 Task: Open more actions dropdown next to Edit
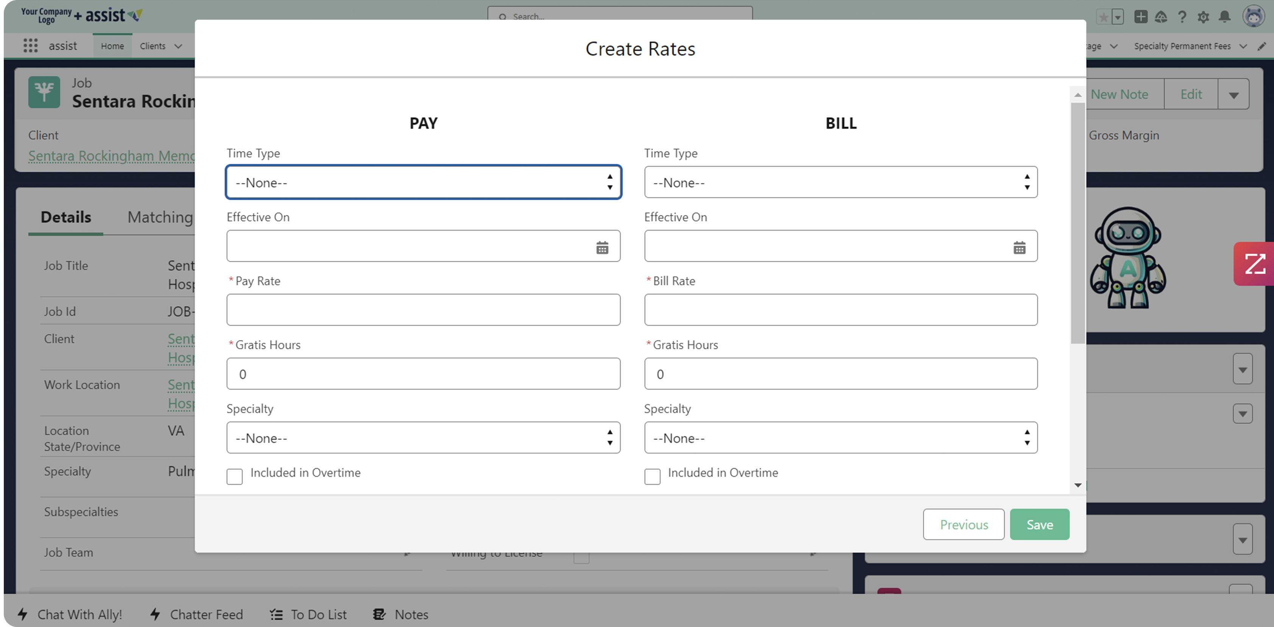coord(1234,95)
